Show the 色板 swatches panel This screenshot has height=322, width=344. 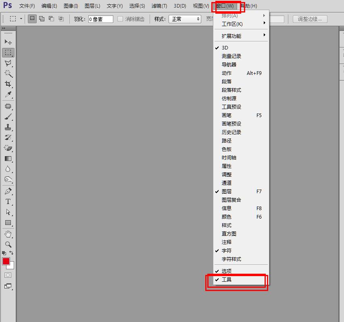point(241,149)
